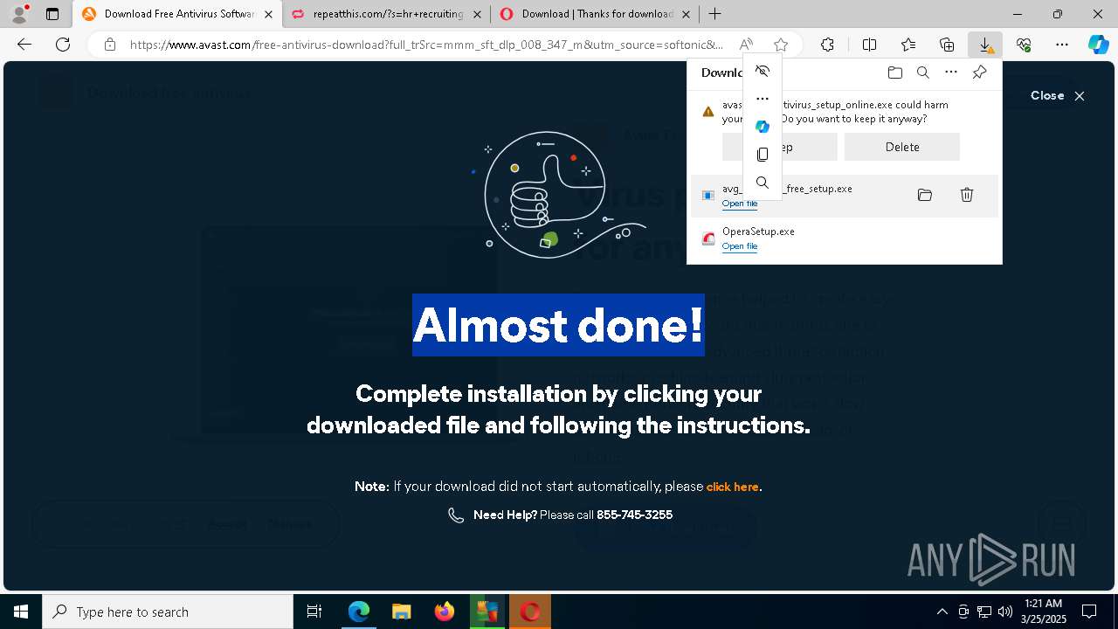Open File Explorer from taskbar
Screen dimensions: 1118x629
[401, 612]
